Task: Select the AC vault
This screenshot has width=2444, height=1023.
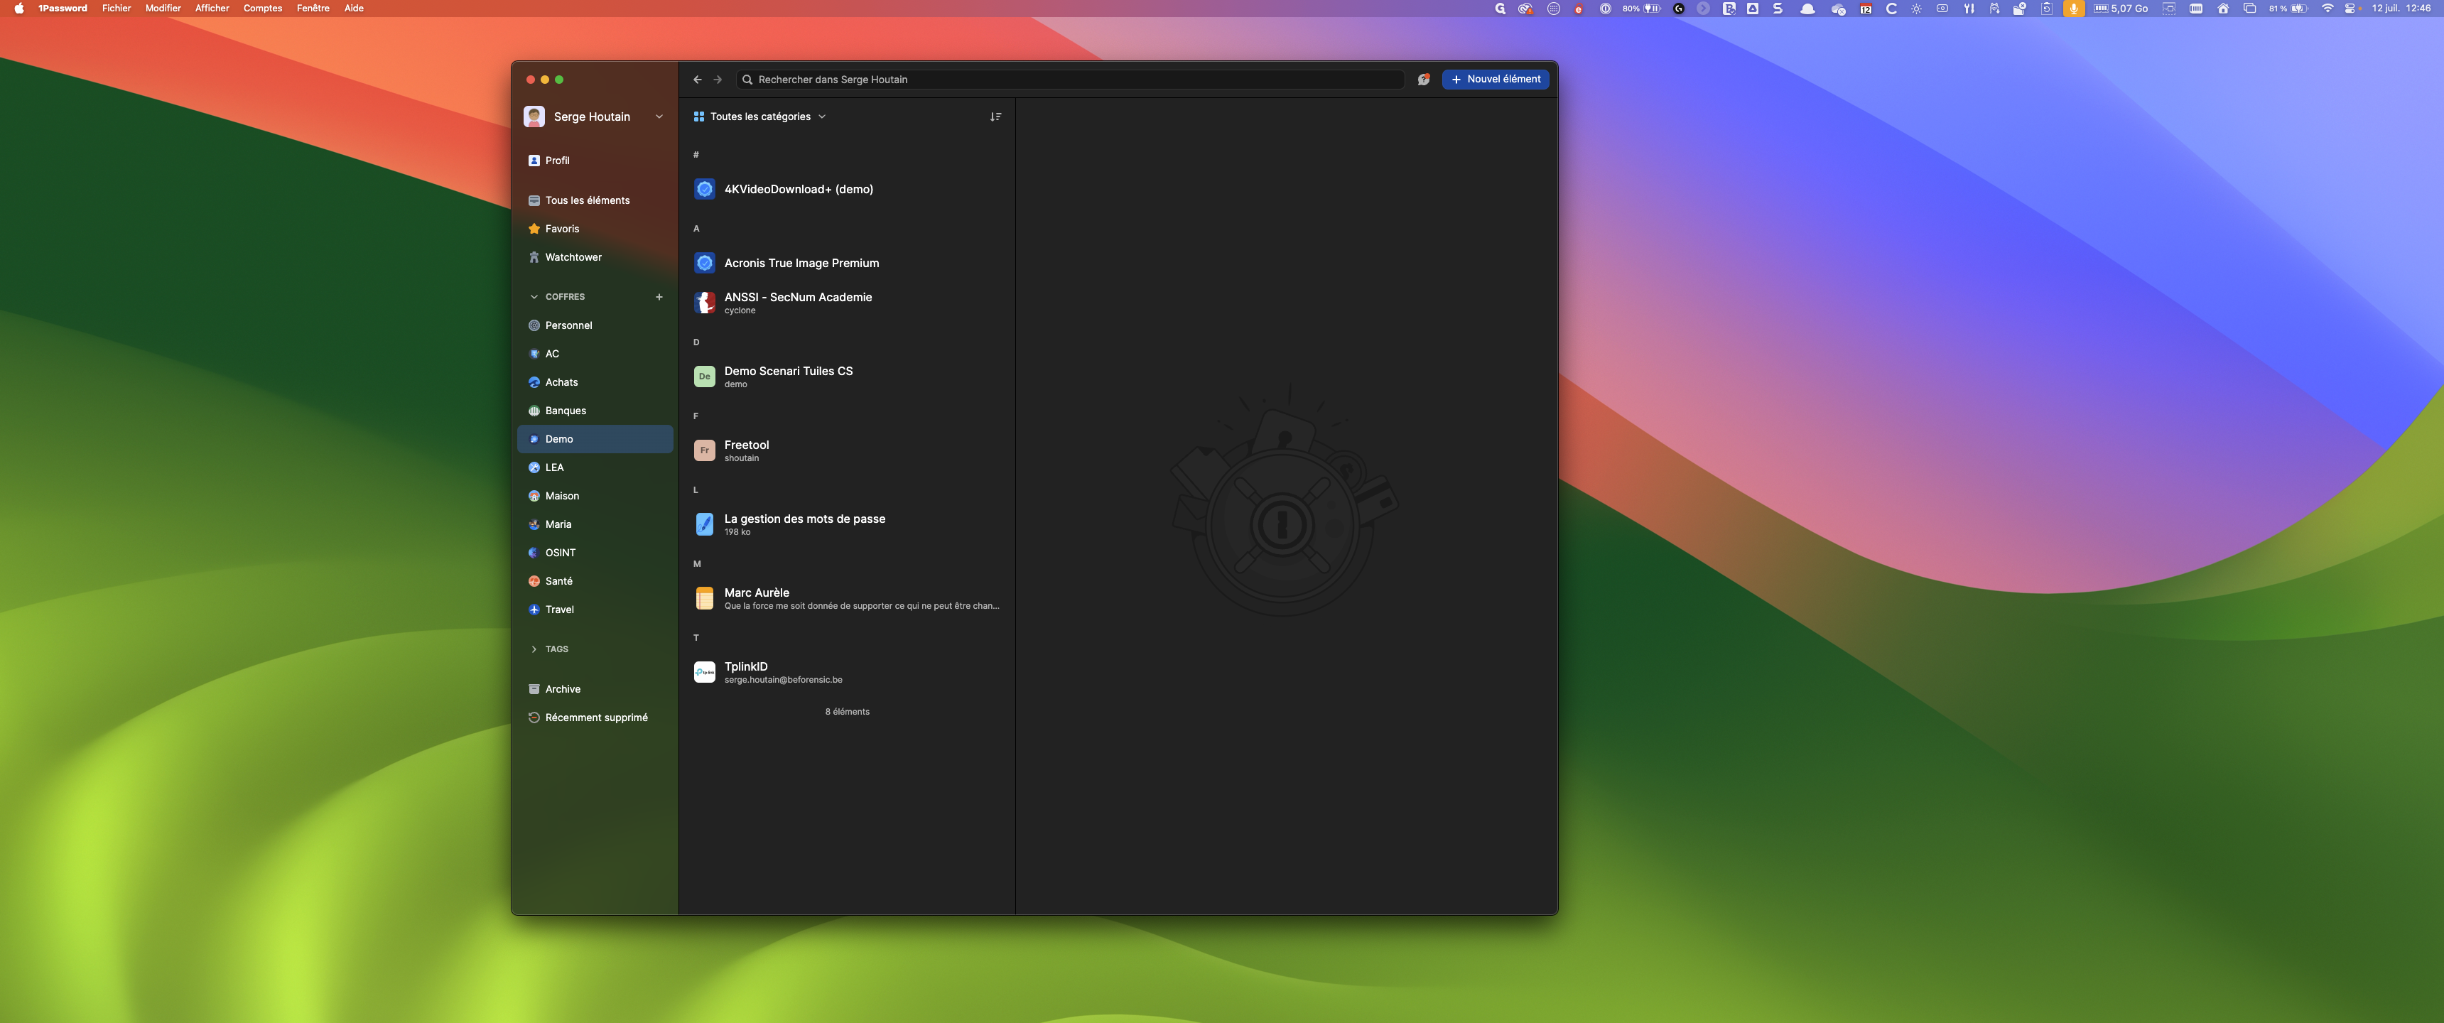Action: click(x=595, y=354)
